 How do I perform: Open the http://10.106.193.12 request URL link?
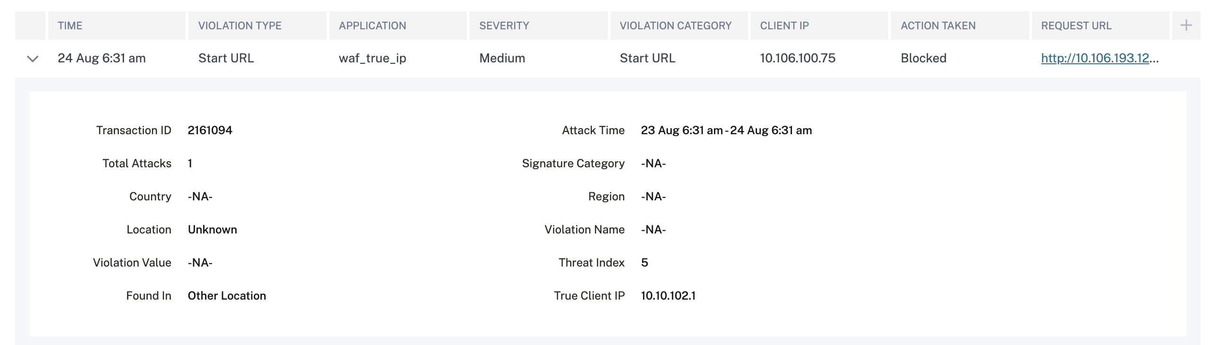pyautogui.click(x=1099, y=58)
